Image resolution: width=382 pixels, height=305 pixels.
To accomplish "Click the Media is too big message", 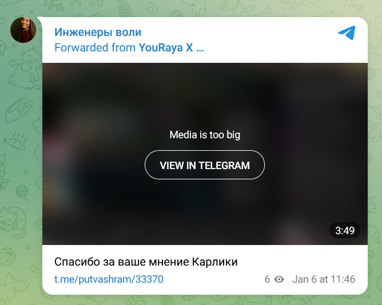I will 205,135.
